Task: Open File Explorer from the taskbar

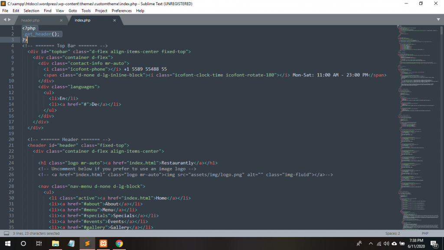Action: [55, 243]
